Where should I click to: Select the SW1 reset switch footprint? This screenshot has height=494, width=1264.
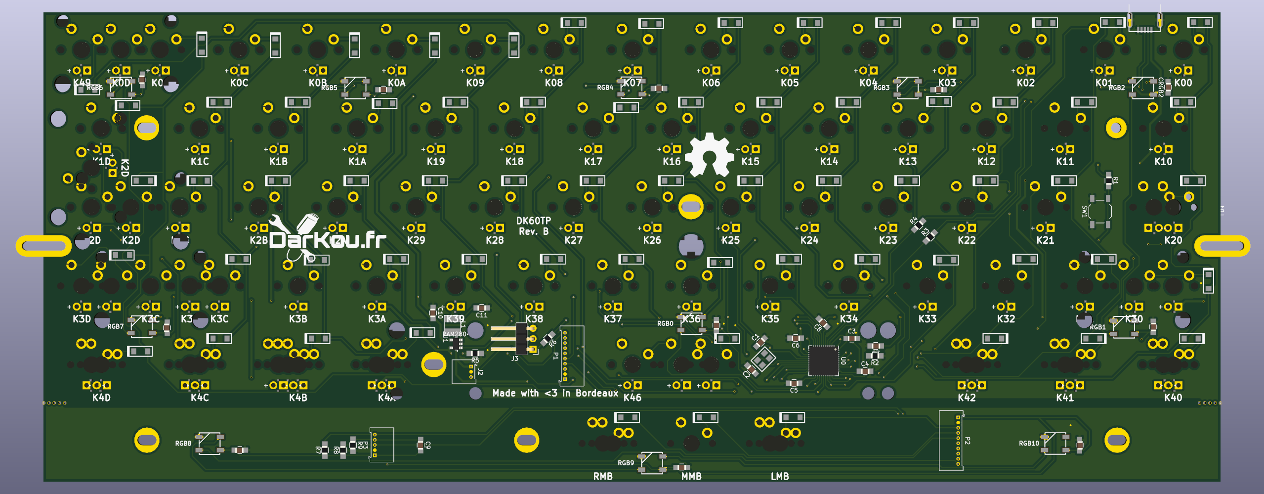coord(1100,212)
